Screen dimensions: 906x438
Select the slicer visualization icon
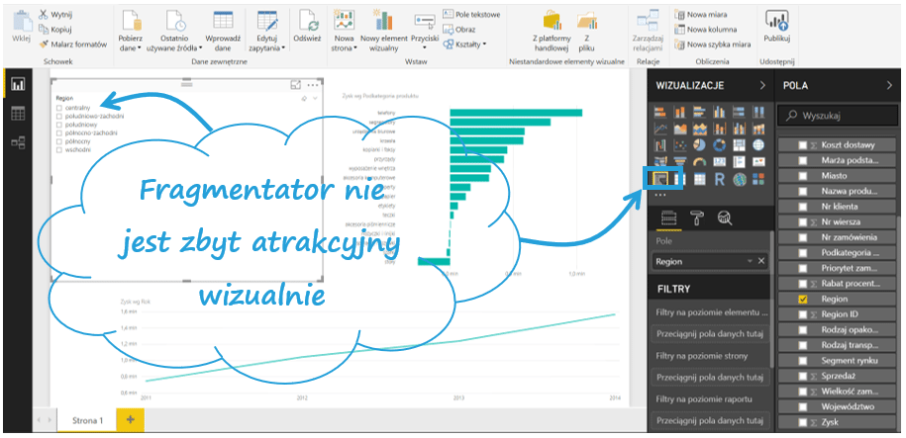point(658,179)
